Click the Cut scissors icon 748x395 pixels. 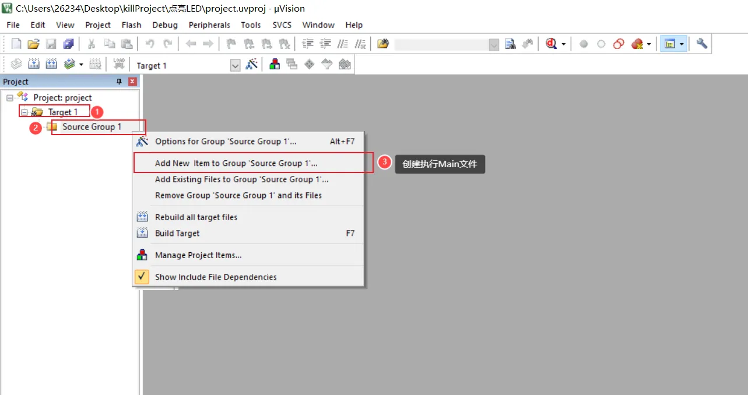(x=92, y=44)
